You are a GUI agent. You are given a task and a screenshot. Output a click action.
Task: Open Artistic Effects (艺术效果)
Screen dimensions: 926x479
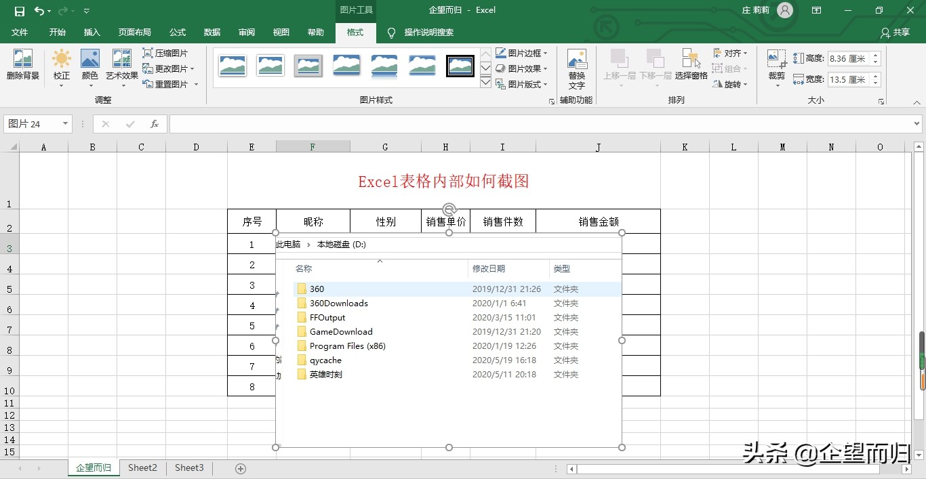[x=122, y=68]
